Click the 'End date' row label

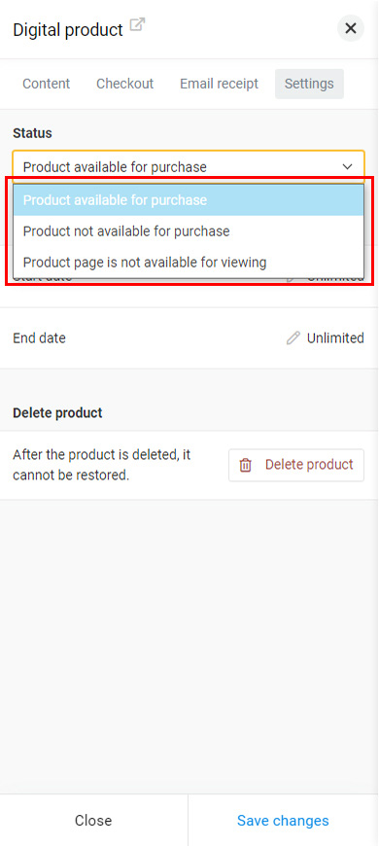coord(39,338)
